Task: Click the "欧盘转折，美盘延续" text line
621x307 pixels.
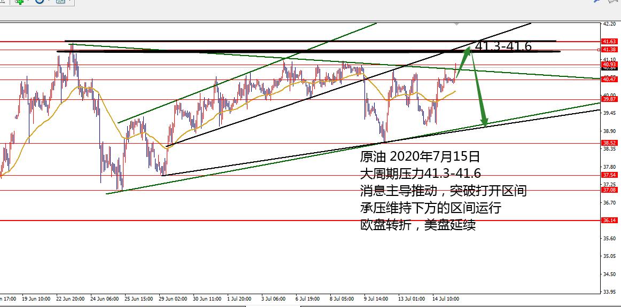Action: pyautogui.click(x=418, y=225)
